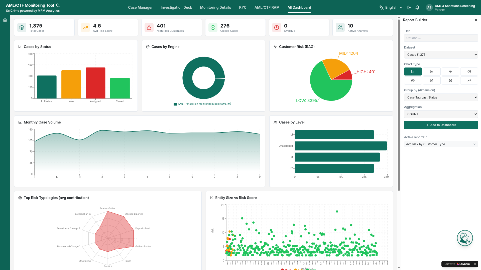Image resolution: width=481 pixels, height=270 pixels.
Task: Pick the radar chart type button
Action: point(413,80)
